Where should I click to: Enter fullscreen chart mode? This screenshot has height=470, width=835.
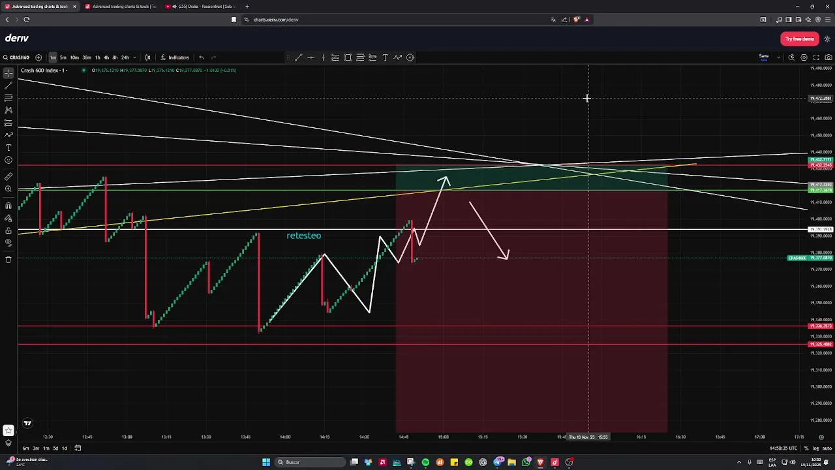816,57
